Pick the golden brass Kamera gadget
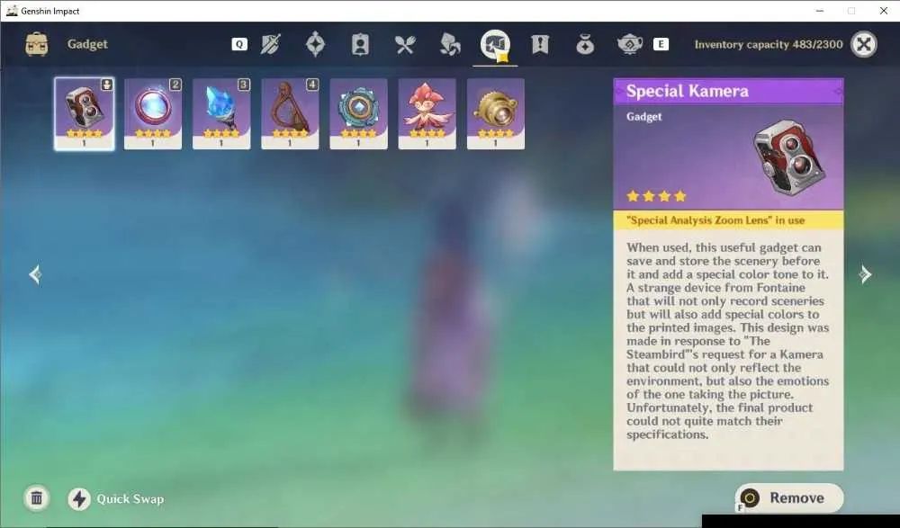The image size is (900, 528). click(496, 113)
